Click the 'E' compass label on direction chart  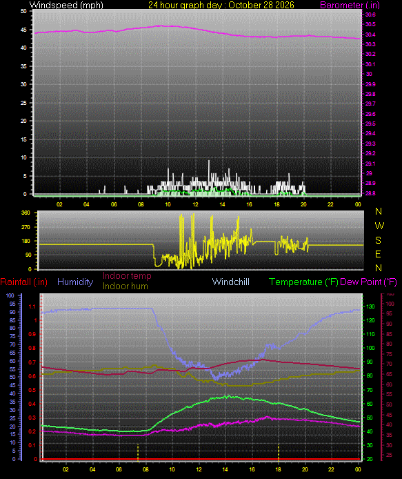pyautogui.click(x=378, y=254)
